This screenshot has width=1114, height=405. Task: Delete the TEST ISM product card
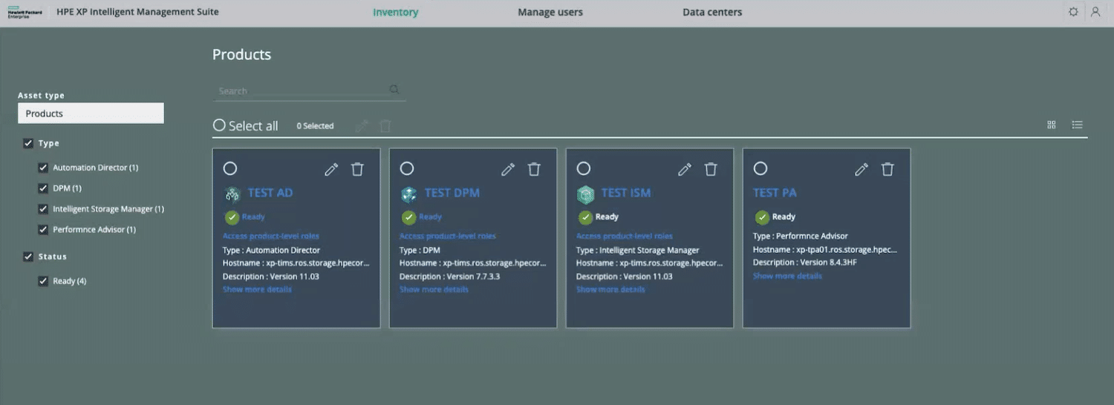coord(711,169)
